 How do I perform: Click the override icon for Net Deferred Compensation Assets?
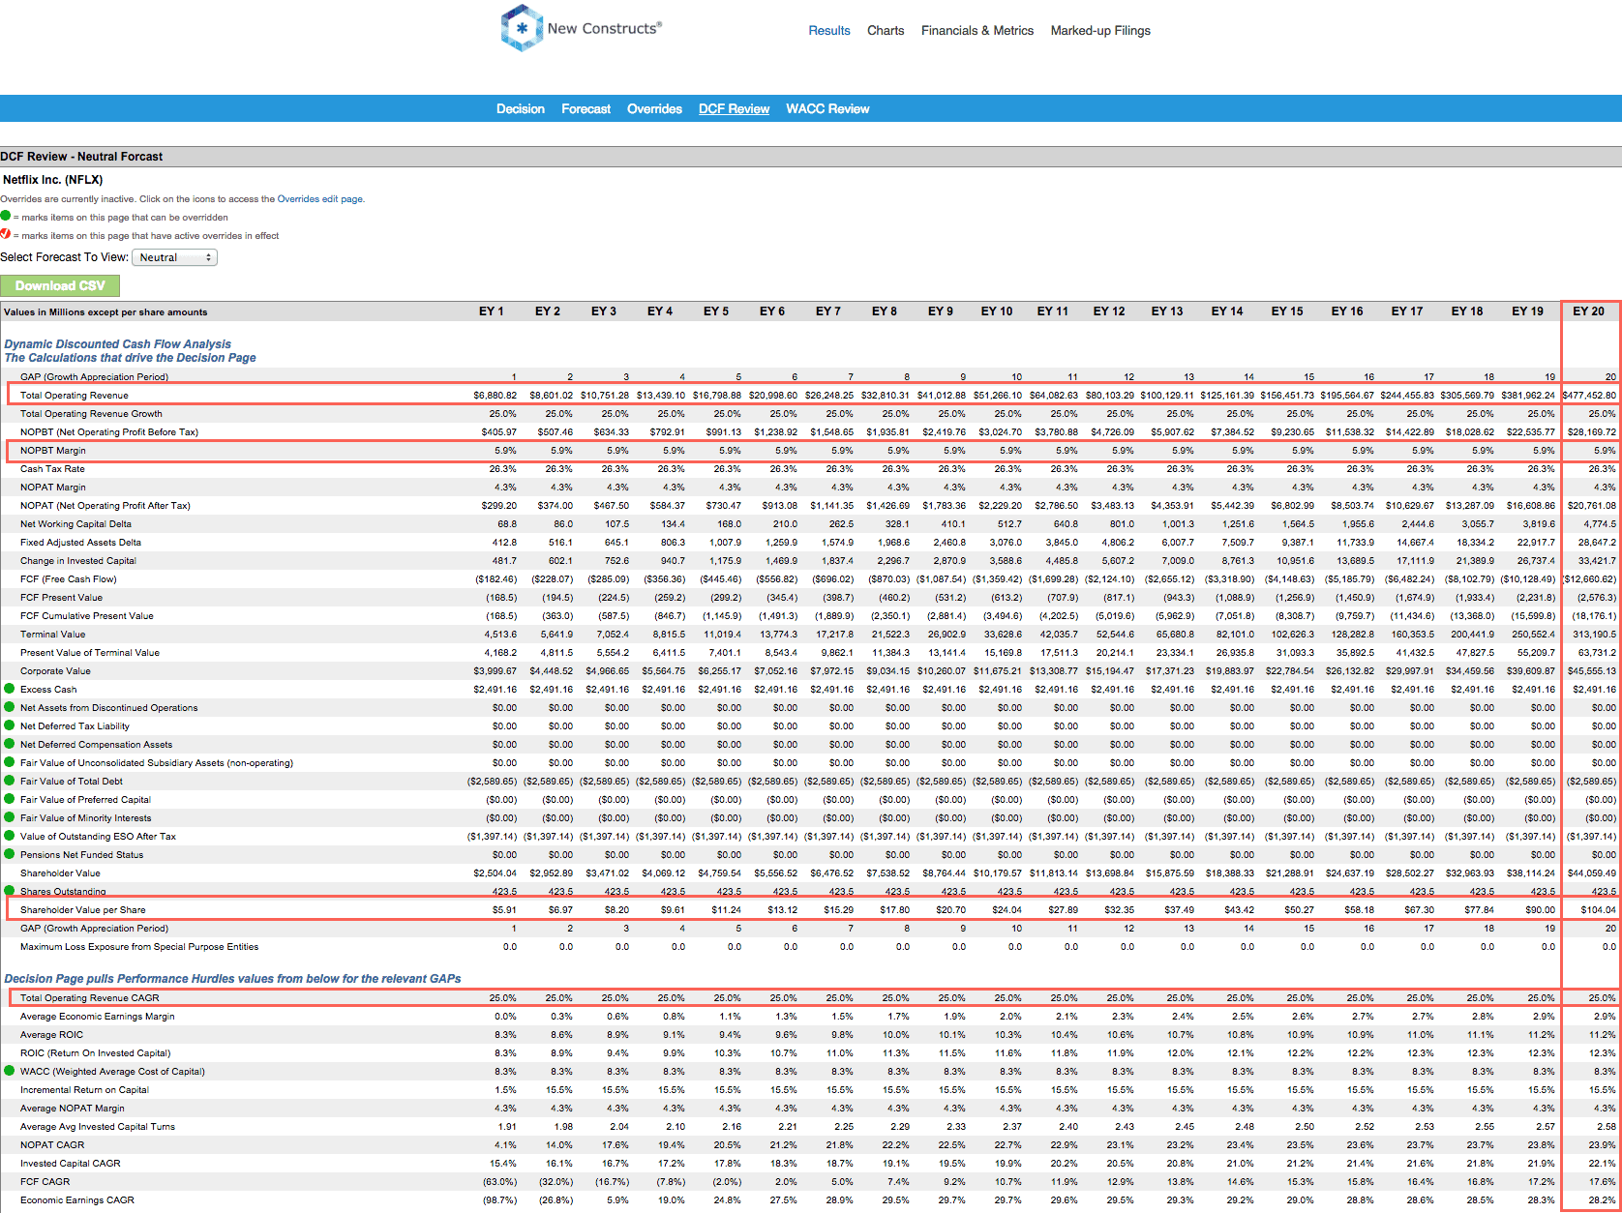click(10, 744)
